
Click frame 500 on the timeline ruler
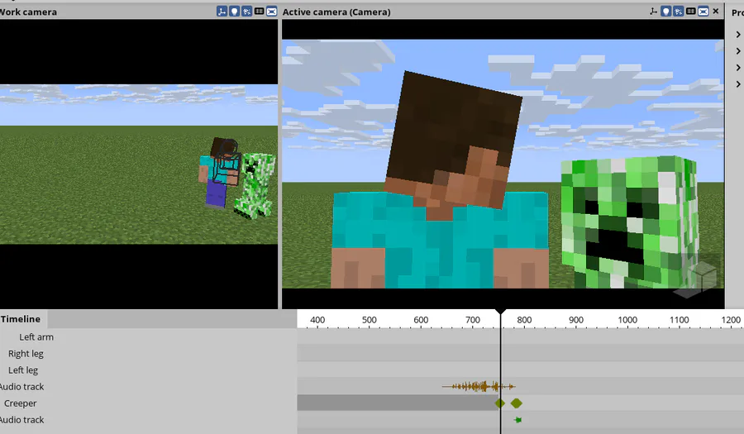click(x=370, y=320)
